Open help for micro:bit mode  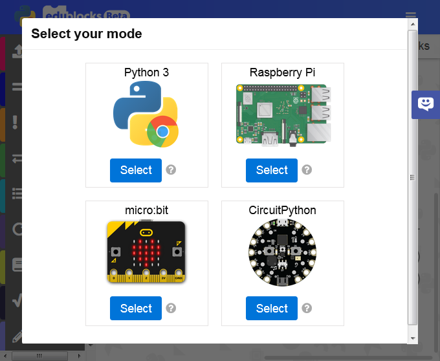coord(171,308)
